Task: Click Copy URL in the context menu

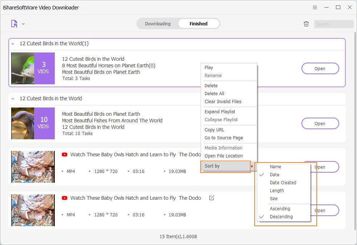Action: (229, 130)
